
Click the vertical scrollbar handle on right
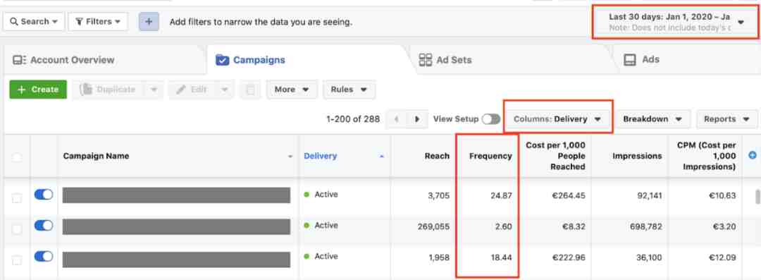757,196
